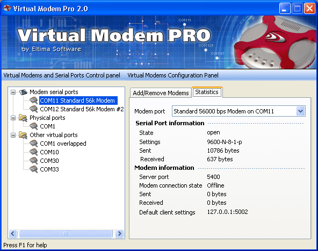Click the Sent value 10786 bytes
Image resolution: width=318 pixels, height=251 pixels.
point(223,150)
